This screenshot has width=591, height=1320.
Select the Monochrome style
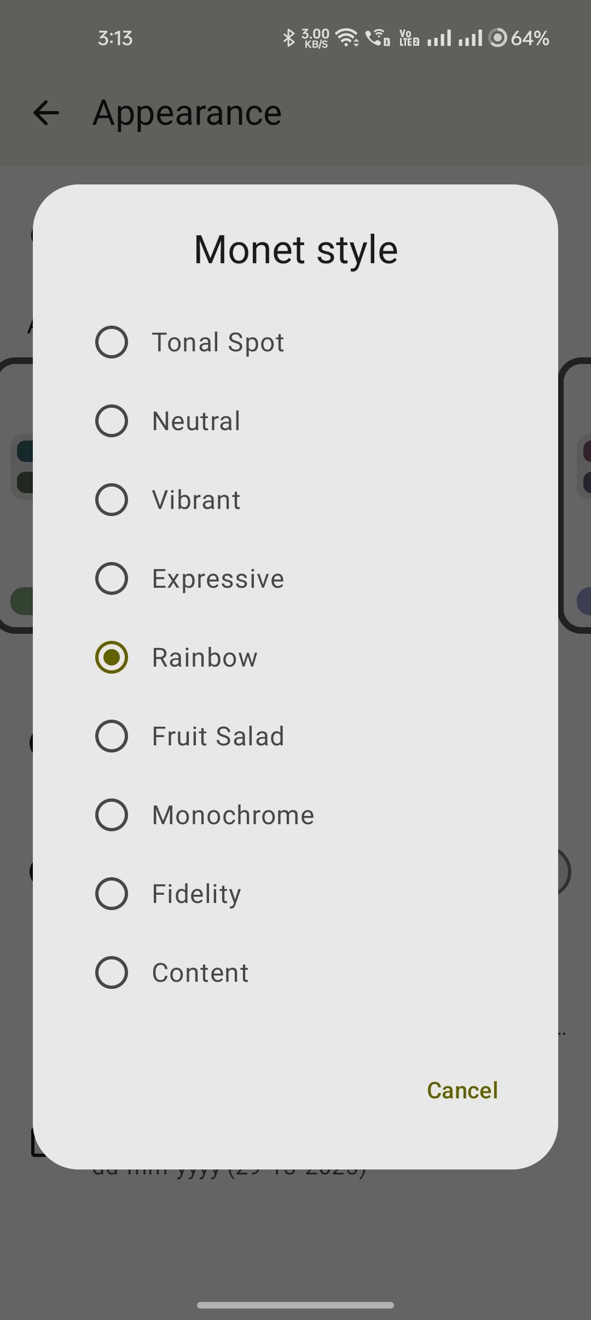112,815
